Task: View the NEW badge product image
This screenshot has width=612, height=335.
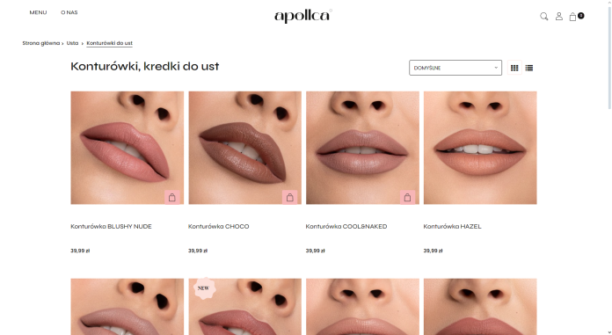Action: tap(244, 307)
